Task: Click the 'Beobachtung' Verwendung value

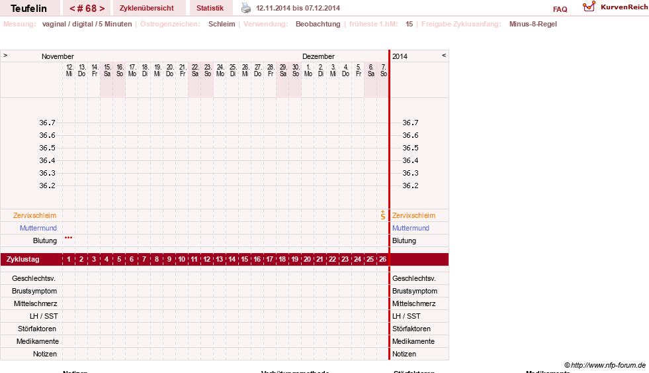Action: point(318,24)
